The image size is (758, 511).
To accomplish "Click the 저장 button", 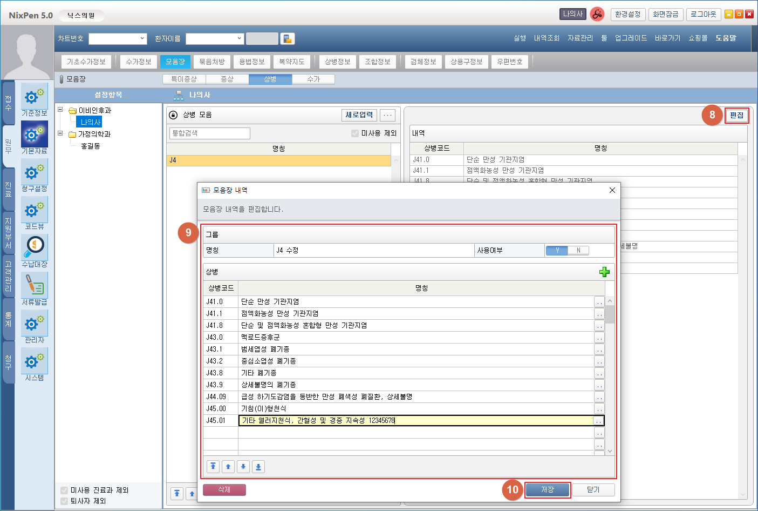I will click(x=547, y=490).
